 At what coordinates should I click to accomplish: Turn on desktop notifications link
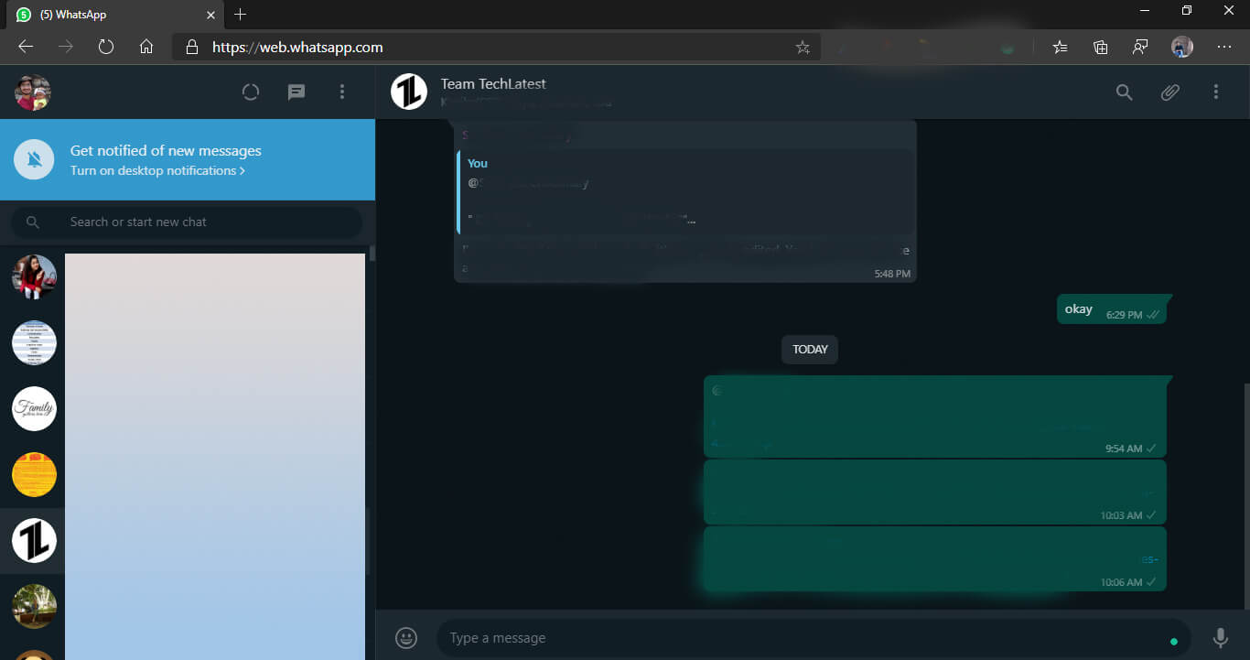coord(157,171)
